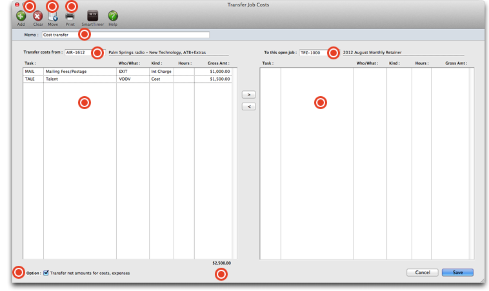This screenshot has height=291, width=489.
Task: Click the Cancel button
Action: (x=422, y=272)
